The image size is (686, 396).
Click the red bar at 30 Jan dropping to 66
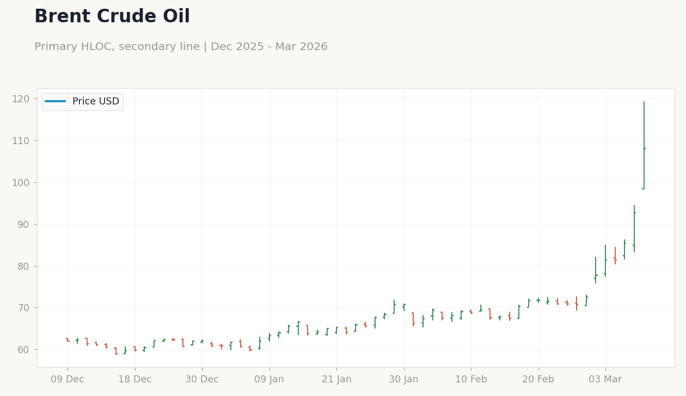coord(413,319)
